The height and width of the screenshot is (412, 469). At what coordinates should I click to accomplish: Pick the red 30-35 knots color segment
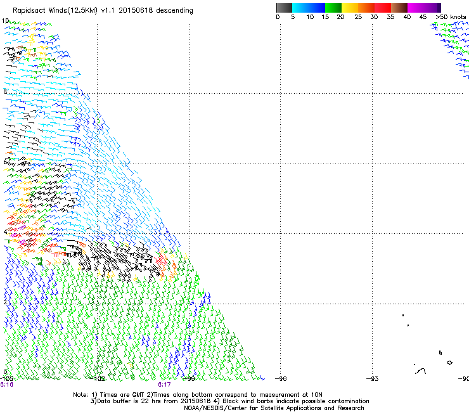tap(383, 8)
